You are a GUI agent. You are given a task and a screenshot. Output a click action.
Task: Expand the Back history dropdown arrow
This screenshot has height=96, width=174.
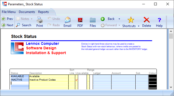pyautogui.click(x=119, y=19)
